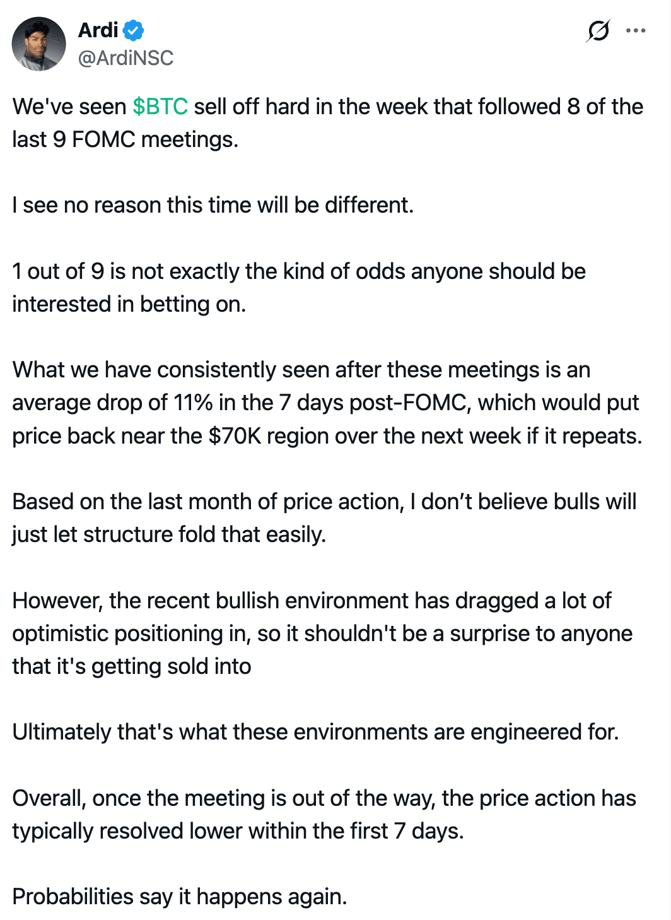
Task: Select the 'Based on the last month' paragraph
Action: (325, 518)
